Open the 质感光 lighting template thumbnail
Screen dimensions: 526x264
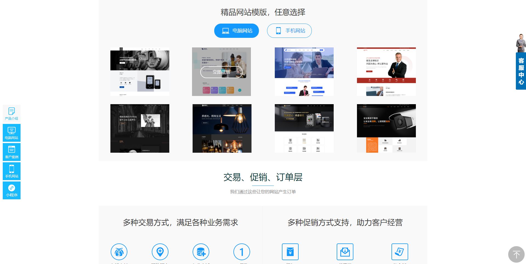pos(222,128)
